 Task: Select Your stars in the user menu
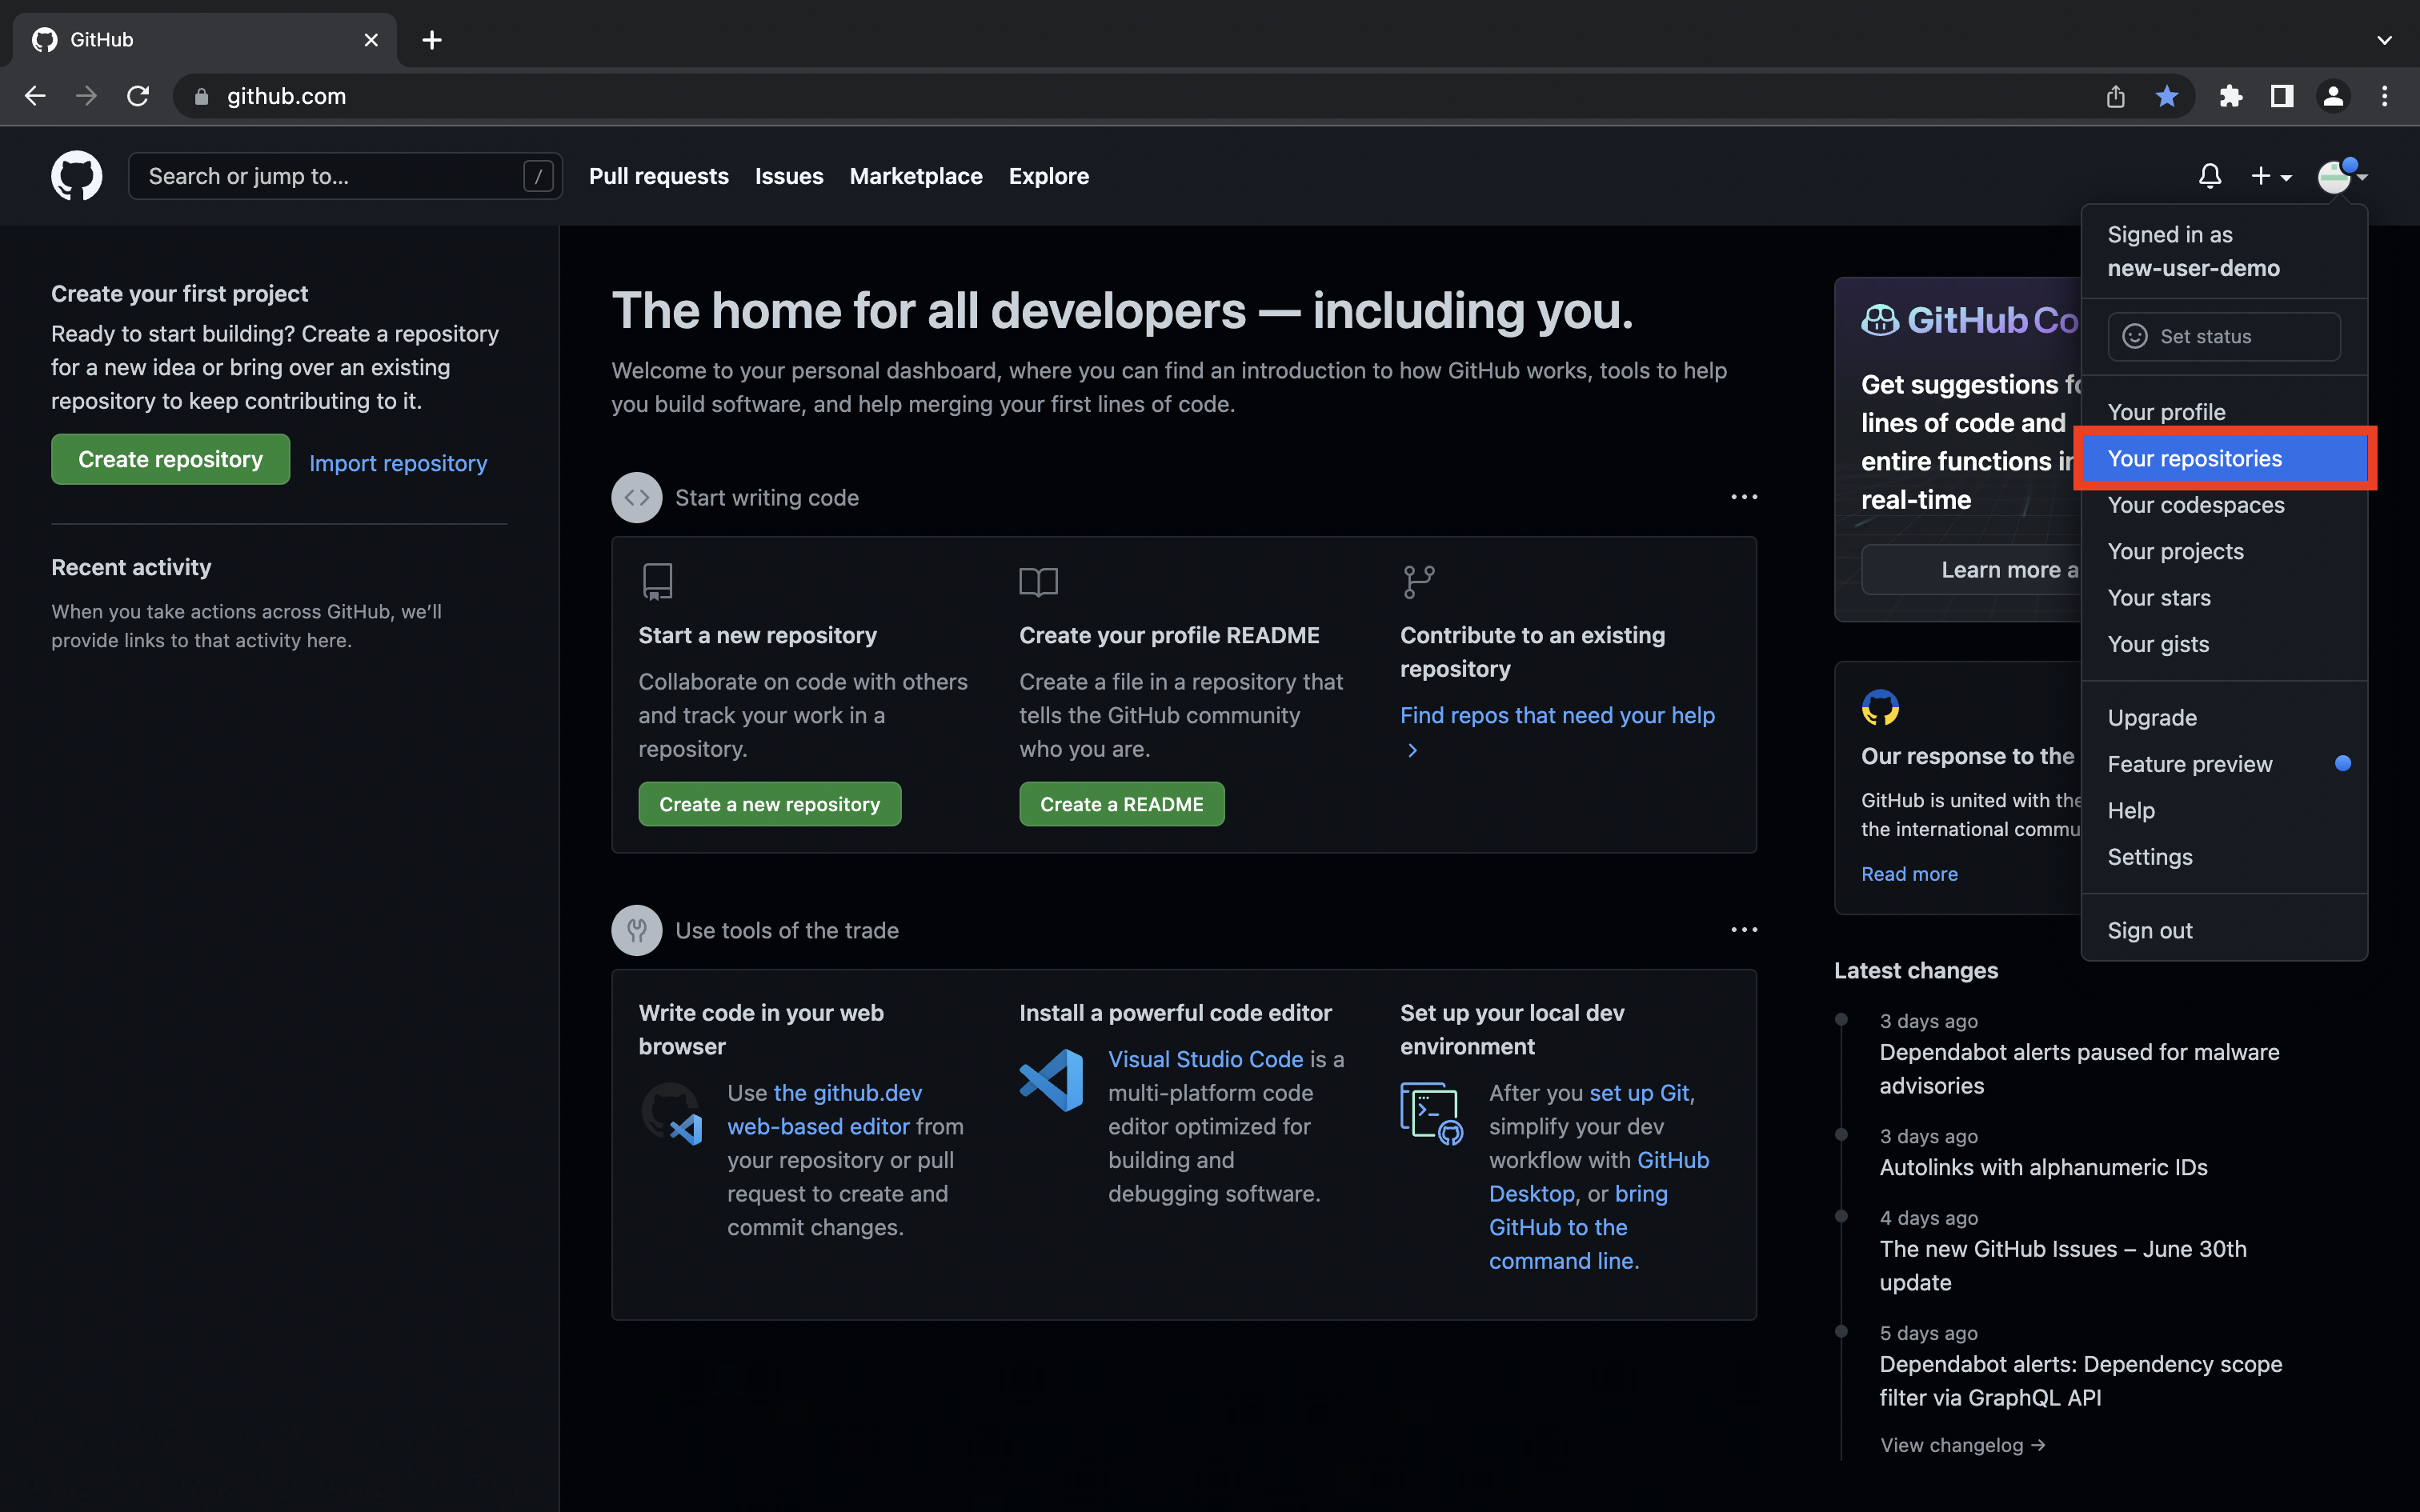point(2224,598)
